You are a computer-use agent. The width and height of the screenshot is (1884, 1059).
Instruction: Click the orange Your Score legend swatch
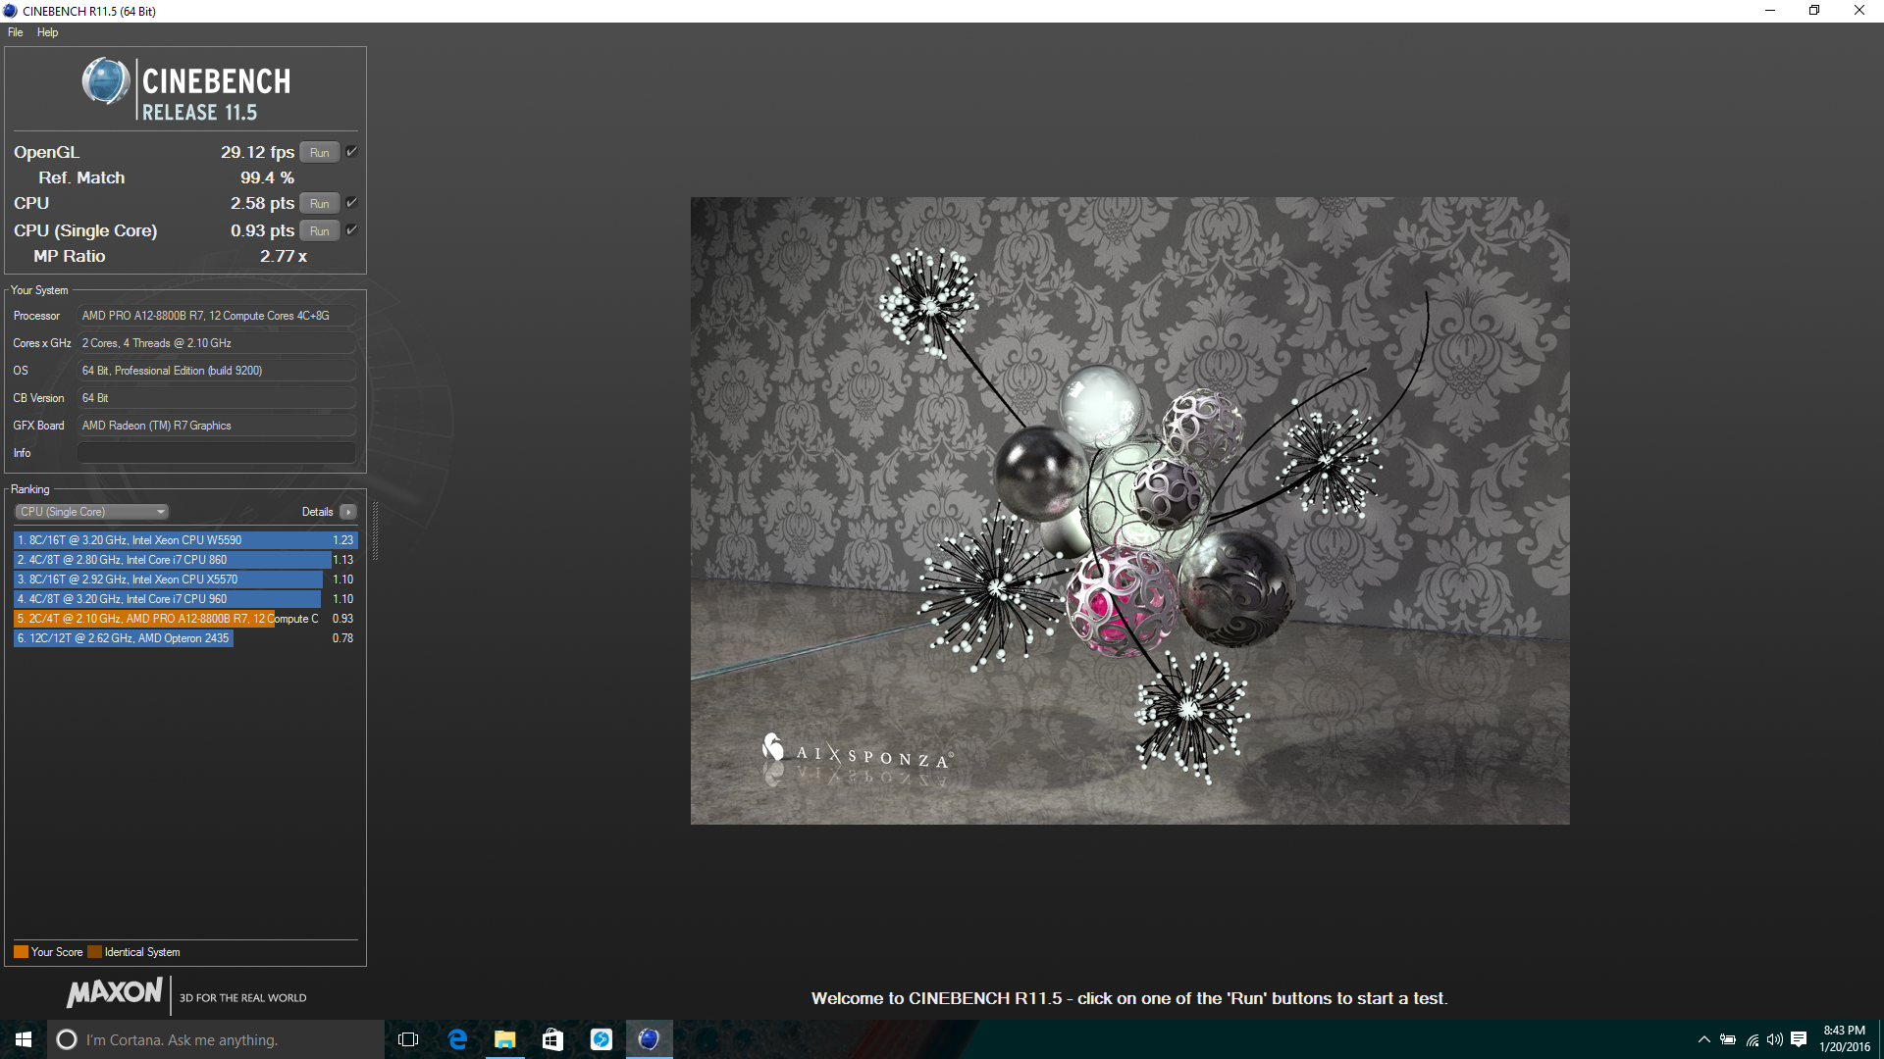tap(21, 952)
